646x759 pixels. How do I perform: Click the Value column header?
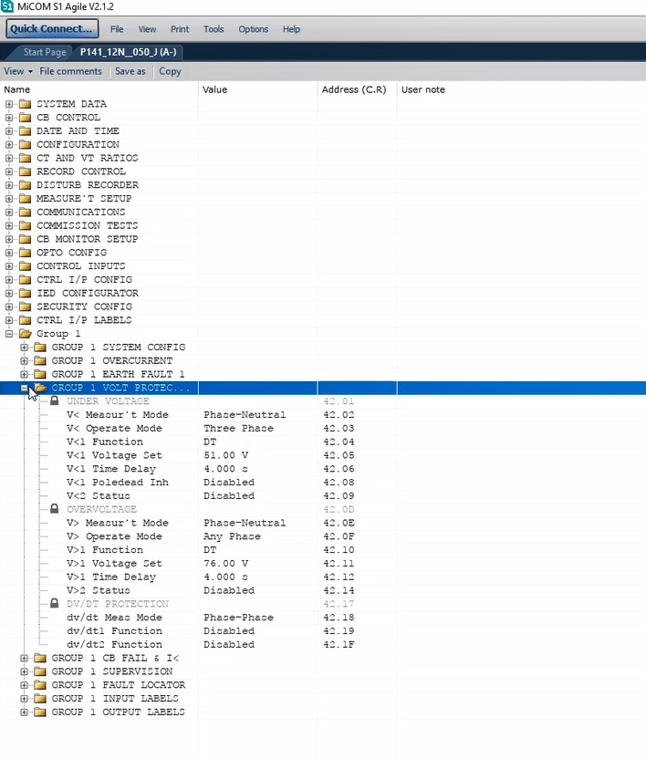click(258, 89)
